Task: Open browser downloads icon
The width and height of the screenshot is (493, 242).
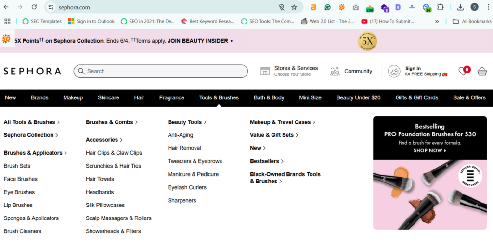Action: tap(460, 7)
